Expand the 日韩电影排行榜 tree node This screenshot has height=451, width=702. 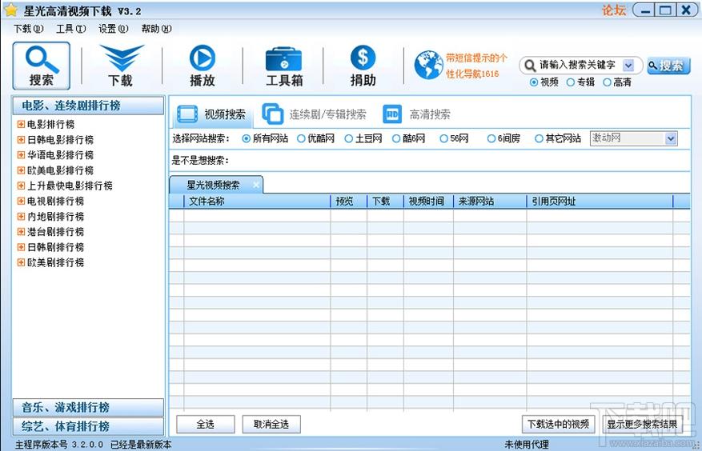21,140
